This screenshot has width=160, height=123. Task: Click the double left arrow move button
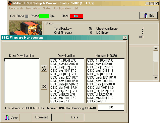[x=44, y=87]
